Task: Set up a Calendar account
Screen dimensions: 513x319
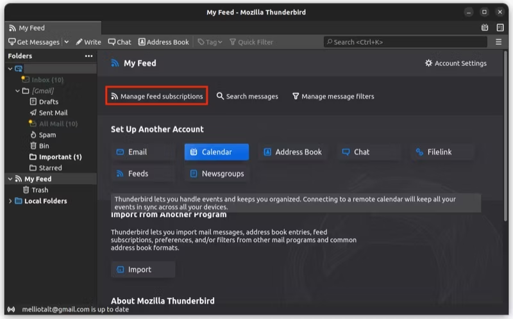Action: click(x=217, y=152)
